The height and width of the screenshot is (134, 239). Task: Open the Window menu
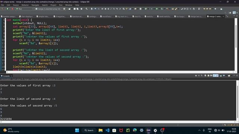tap(69, 5)
